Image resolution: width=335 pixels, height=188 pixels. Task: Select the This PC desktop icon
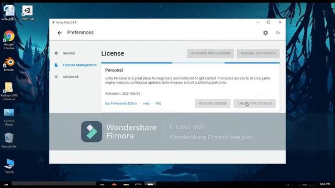coord(9,166)
